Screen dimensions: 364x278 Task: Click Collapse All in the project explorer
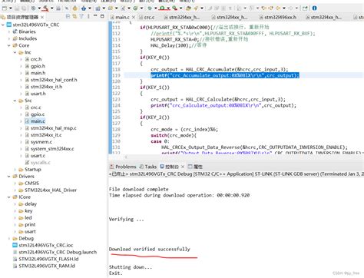coord(68,17)
